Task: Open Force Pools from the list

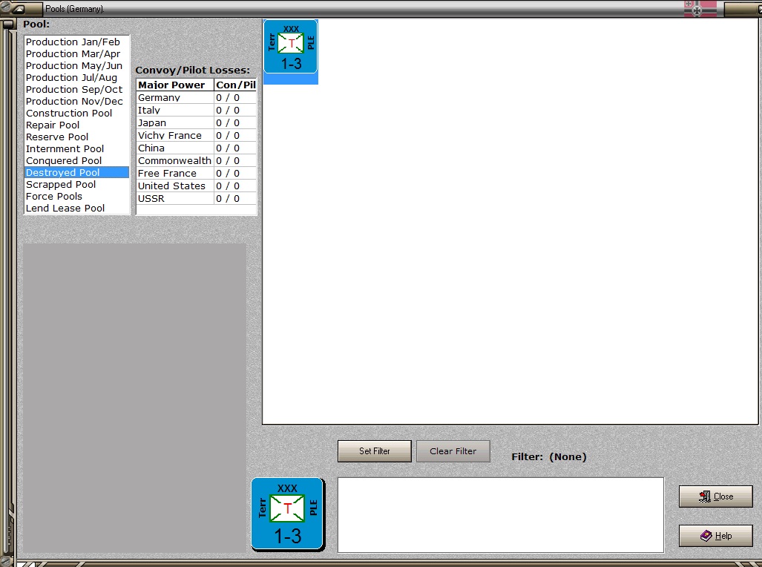Action: pos(54,197)
